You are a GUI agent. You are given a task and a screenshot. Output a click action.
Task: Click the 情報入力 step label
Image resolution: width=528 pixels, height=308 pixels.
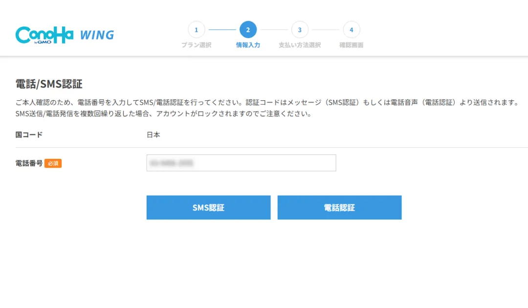[x=248, y=45]
